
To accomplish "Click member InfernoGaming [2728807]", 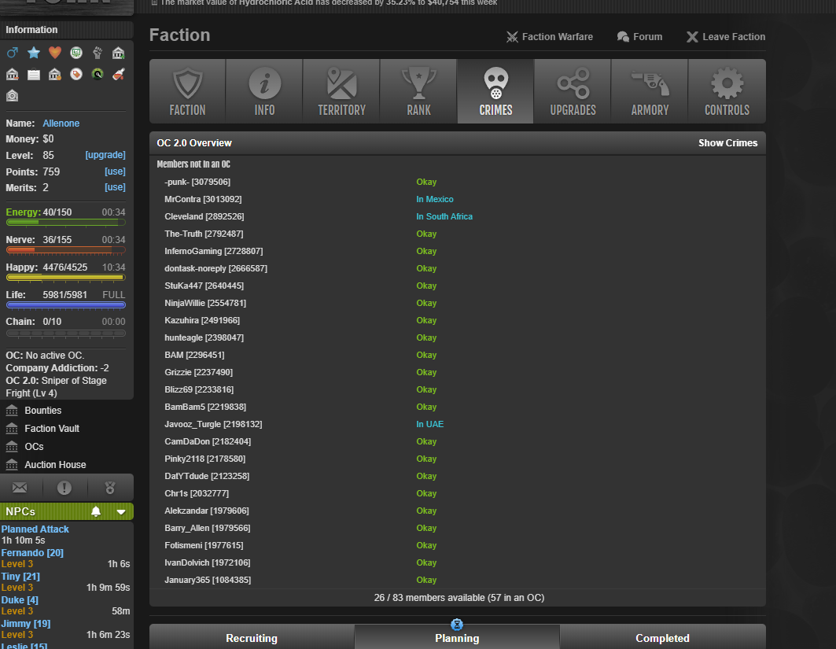I will click(213, 251).
